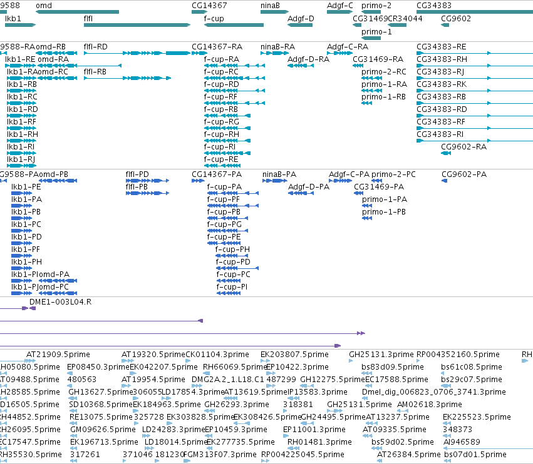Click EST 317261 label

85,454
